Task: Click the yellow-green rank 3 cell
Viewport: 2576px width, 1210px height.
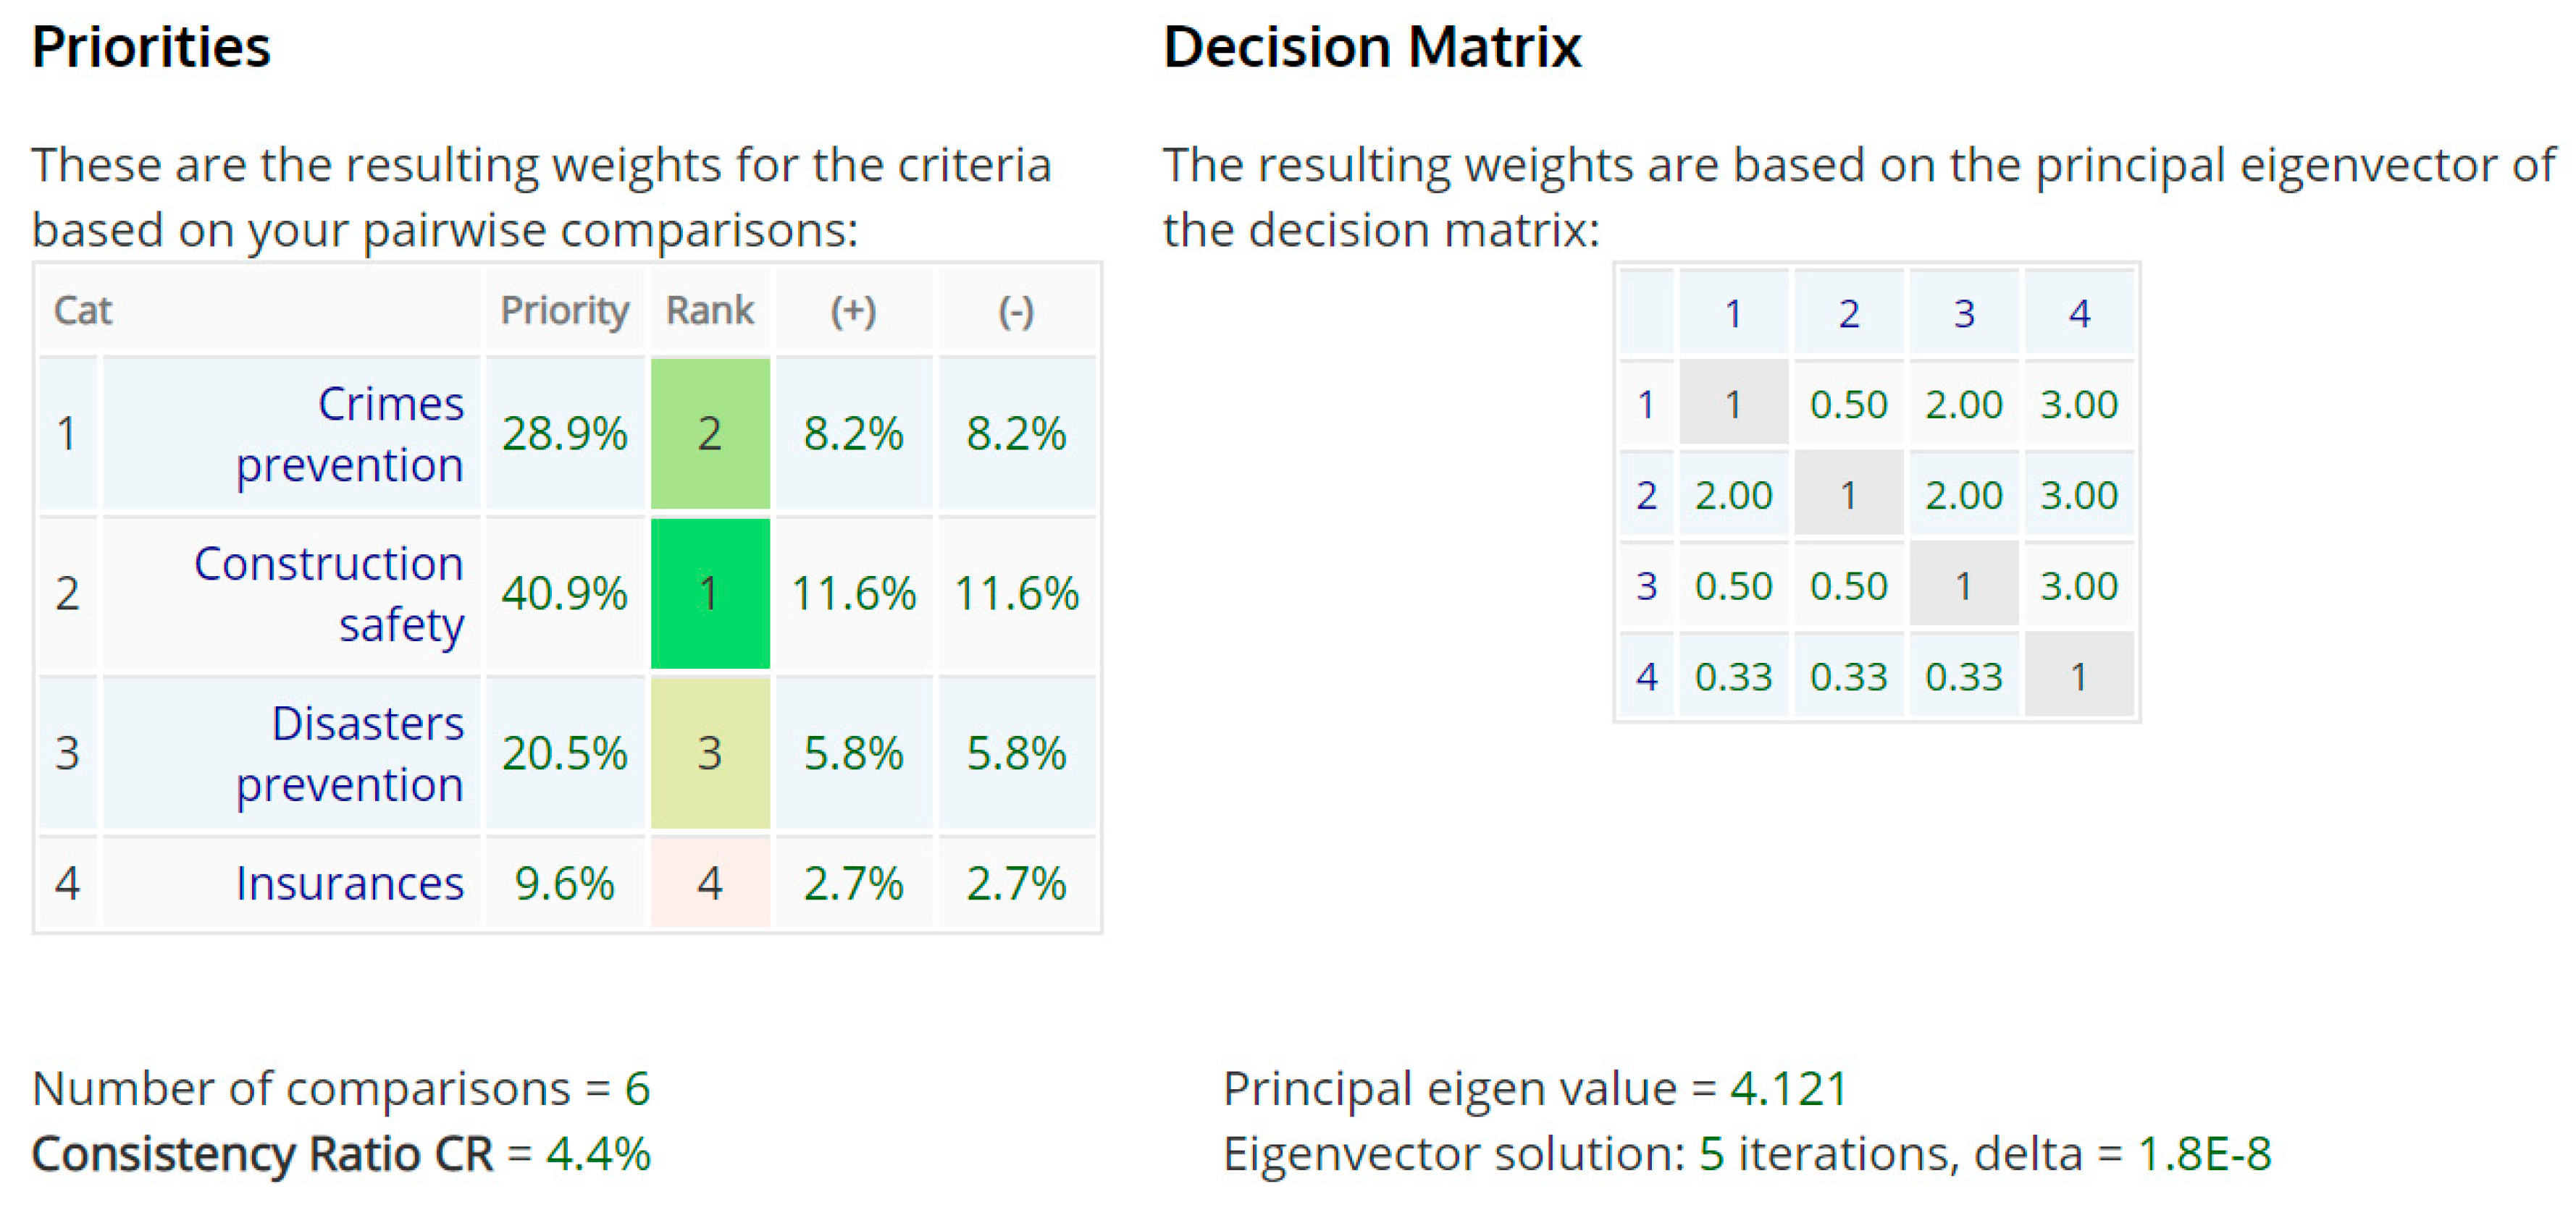Action: 709,753
